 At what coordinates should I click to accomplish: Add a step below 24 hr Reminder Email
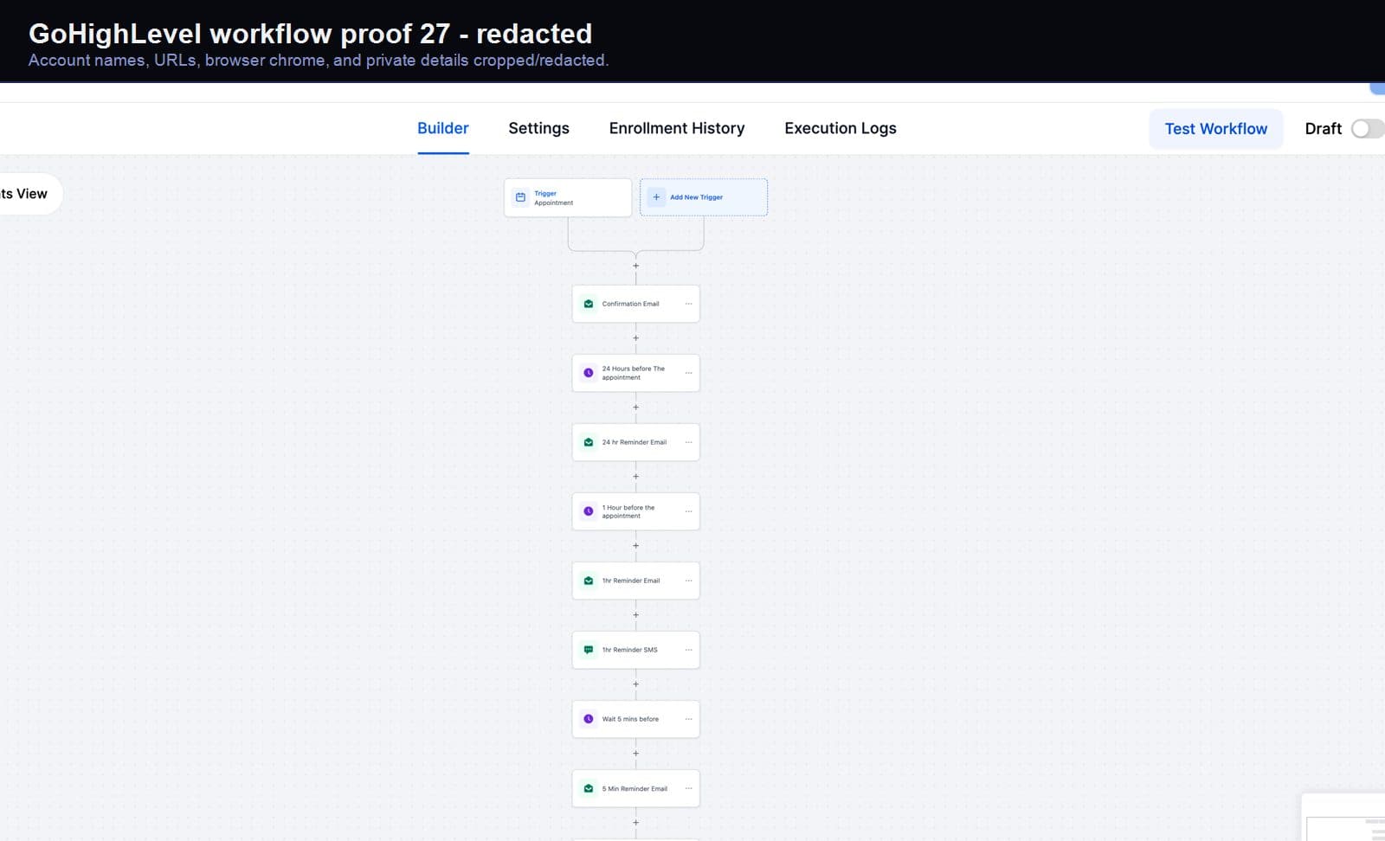click(x=636, y=477)
